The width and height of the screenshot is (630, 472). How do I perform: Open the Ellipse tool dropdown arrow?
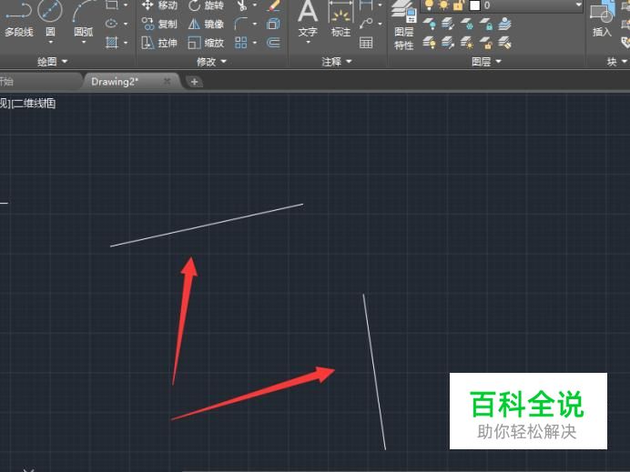(x=126, y=24)
